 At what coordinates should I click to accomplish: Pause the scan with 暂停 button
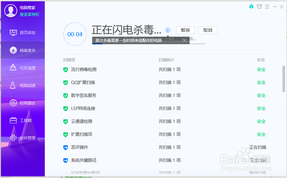point(185,30)
